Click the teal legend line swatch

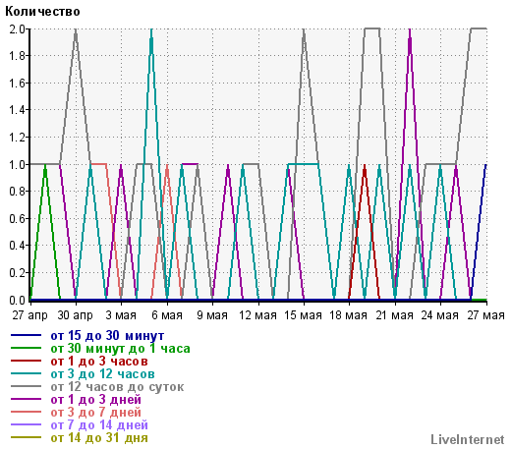(x=26, y=373)
